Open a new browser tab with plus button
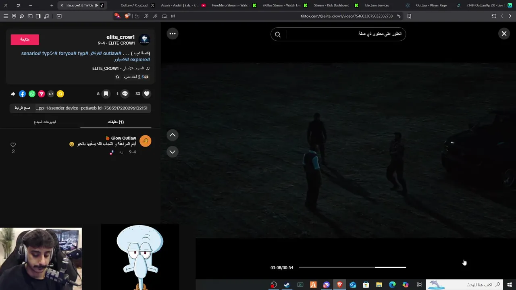The image size is (516, 290). [52, 5]
